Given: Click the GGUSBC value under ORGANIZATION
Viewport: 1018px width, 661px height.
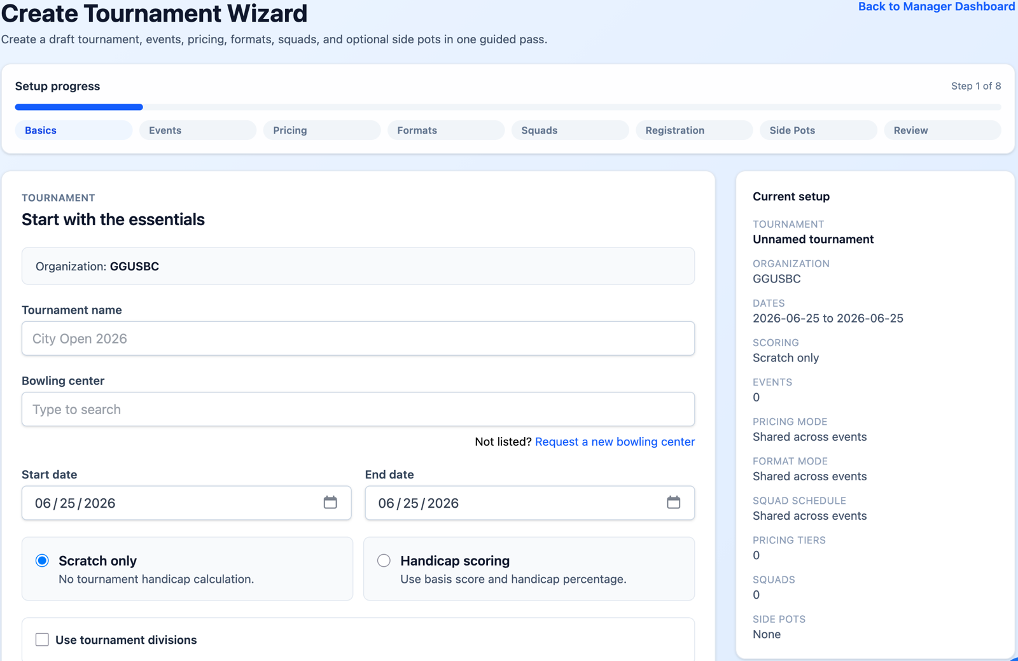Looking at the screenshot, I should [776, 279].
